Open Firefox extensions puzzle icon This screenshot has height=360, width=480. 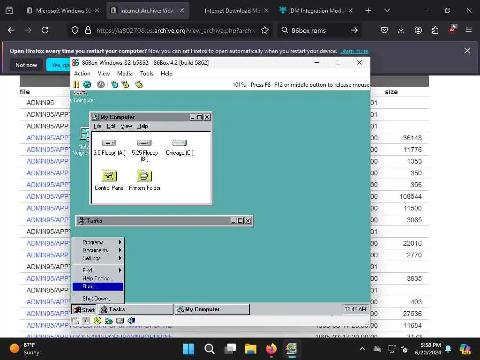click(435, 30)
